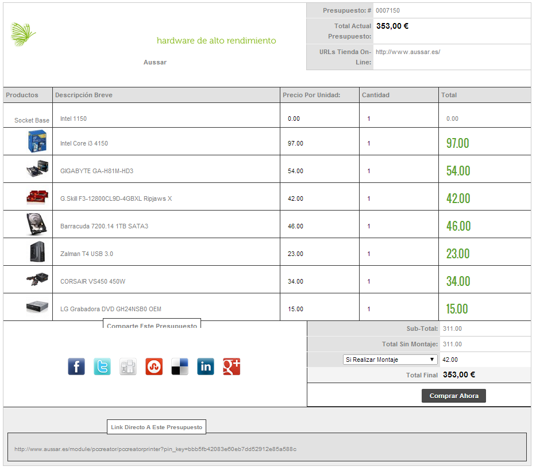This screenshot has width=536, height=470.
Task: Click green total 15.00
Action: tap(457, 309)
